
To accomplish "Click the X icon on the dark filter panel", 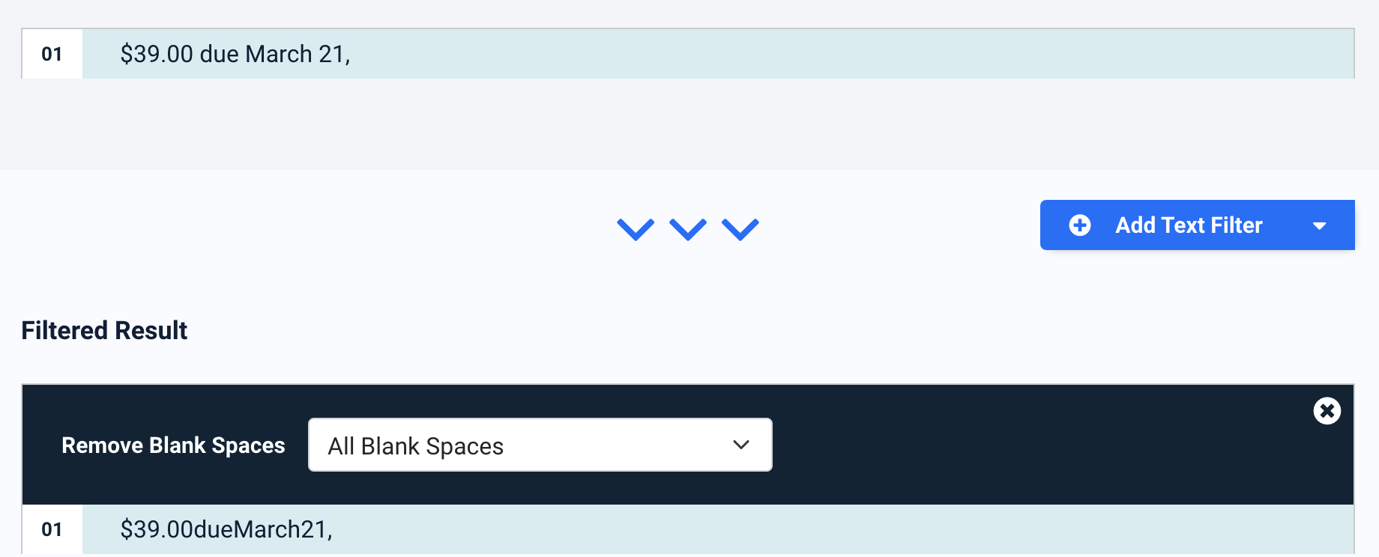I will (1327, 410).
